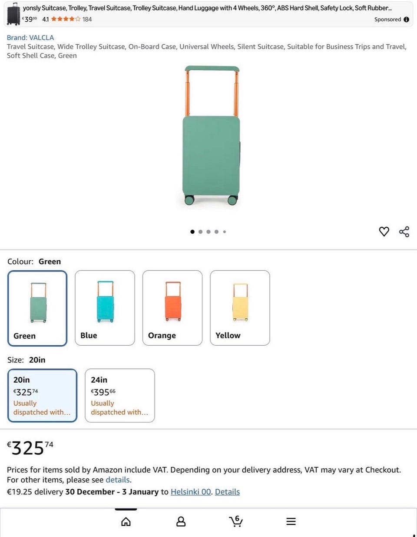Select the Yellow colour variant
417x537 pixels.
tap(240, 308)
